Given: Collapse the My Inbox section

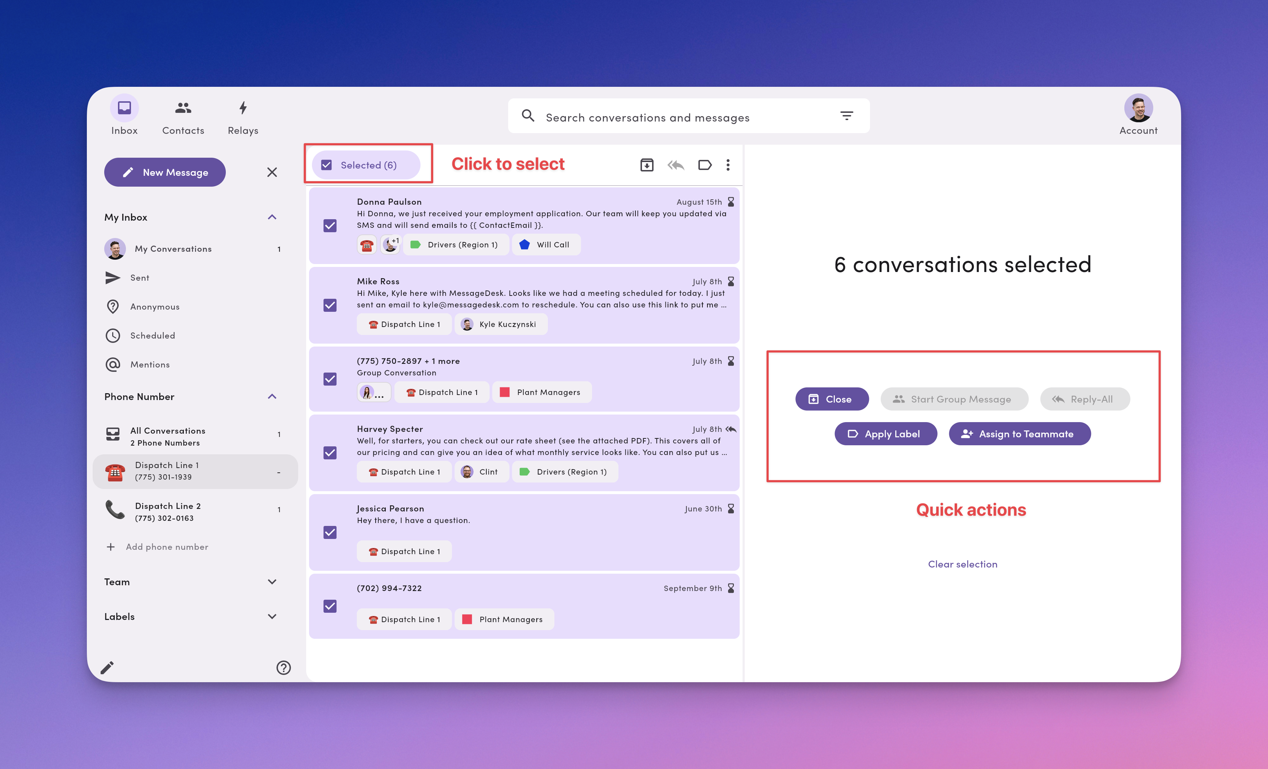Looking at the screenshot, I should point(272,217).
